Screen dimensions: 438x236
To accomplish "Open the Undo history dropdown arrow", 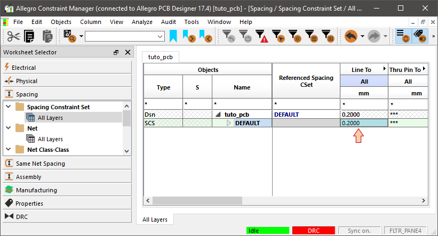I will [362, 36].
